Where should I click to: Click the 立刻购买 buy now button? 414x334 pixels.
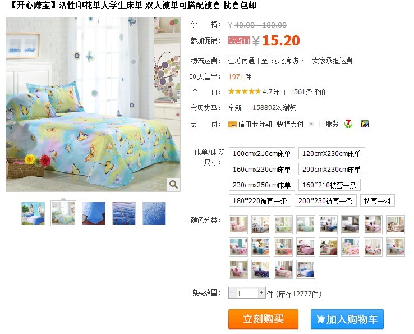[263, 319]
